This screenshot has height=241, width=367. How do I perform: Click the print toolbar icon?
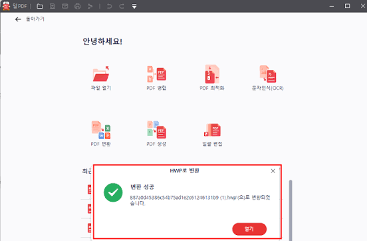[x=78, y=7]
